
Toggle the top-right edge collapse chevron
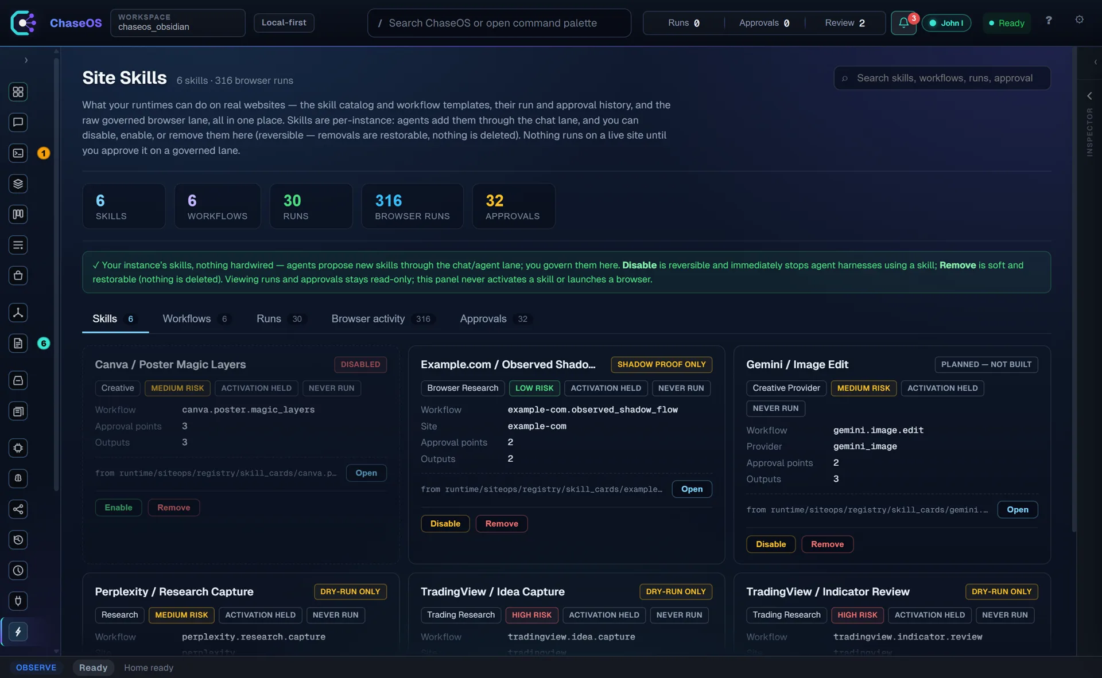tap(1095, 62)
